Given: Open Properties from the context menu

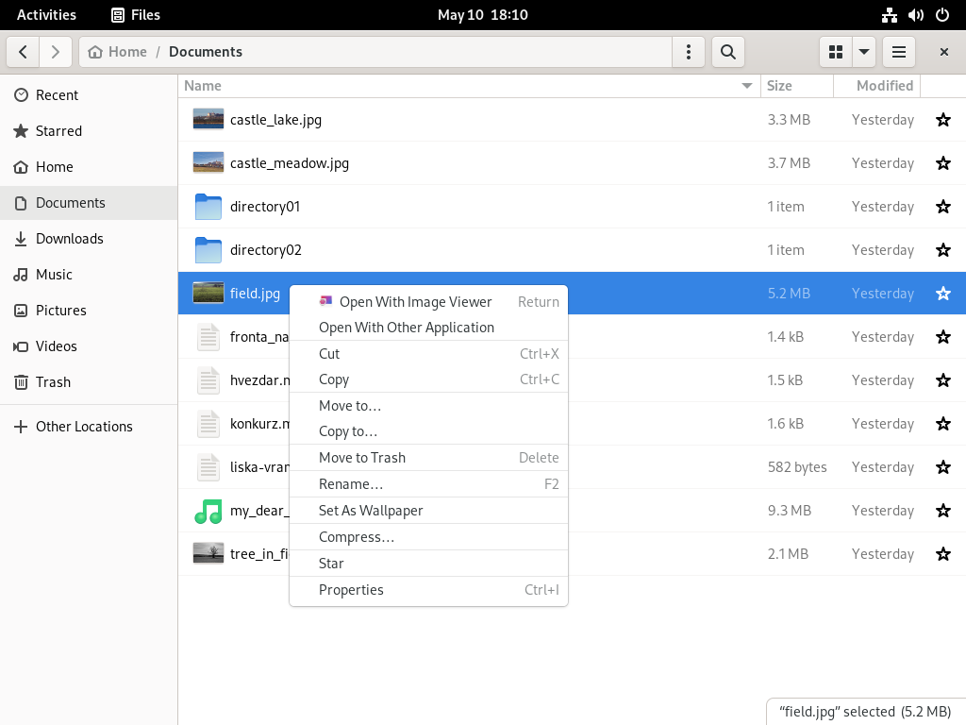Looking at the screenshot, I should pyautogui.click(x=429, y=590).
